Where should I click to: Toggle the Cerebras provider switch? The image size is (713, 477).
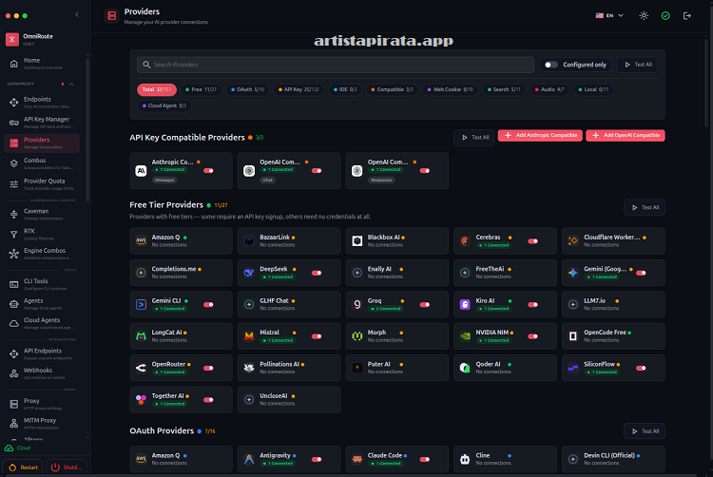(x=533, y=241)
